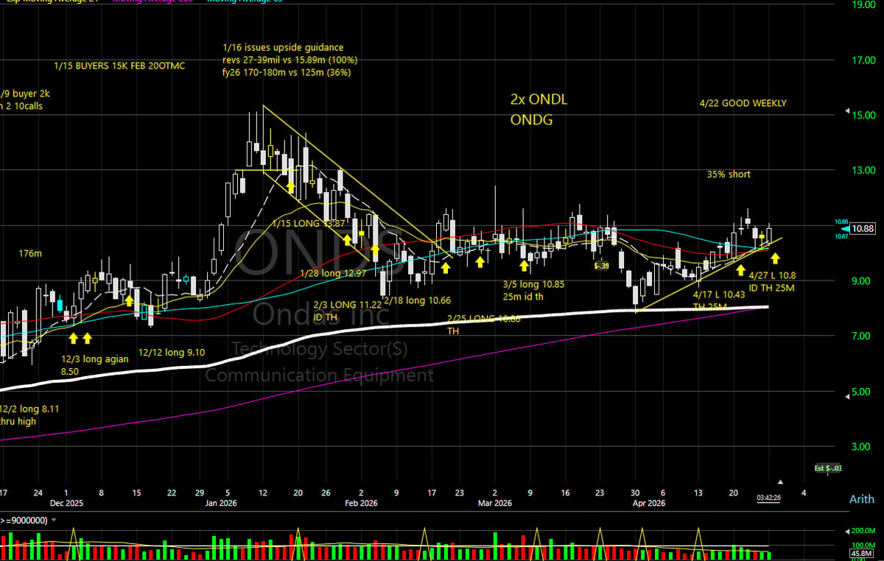Select the '1/28 long 12.97' note

click(x=333, y=273)
